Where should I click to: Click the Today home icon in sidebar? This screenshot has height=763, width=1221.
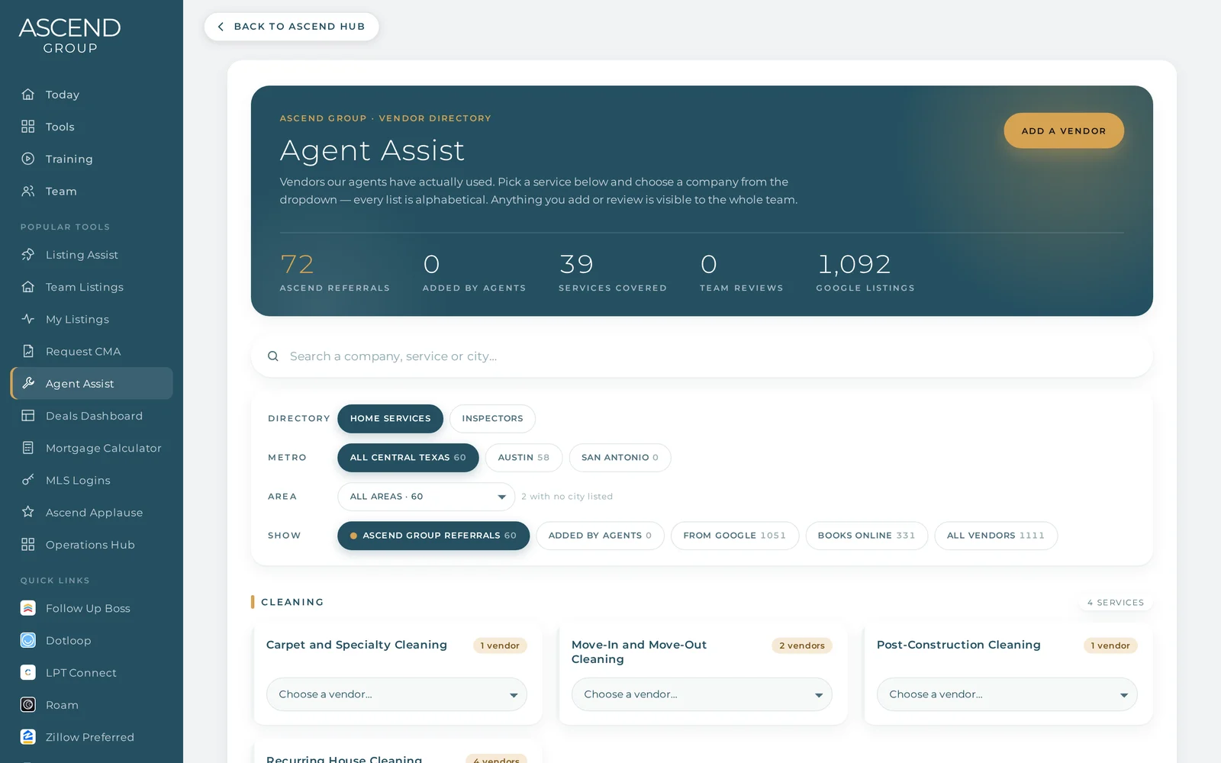coord(28,95)
